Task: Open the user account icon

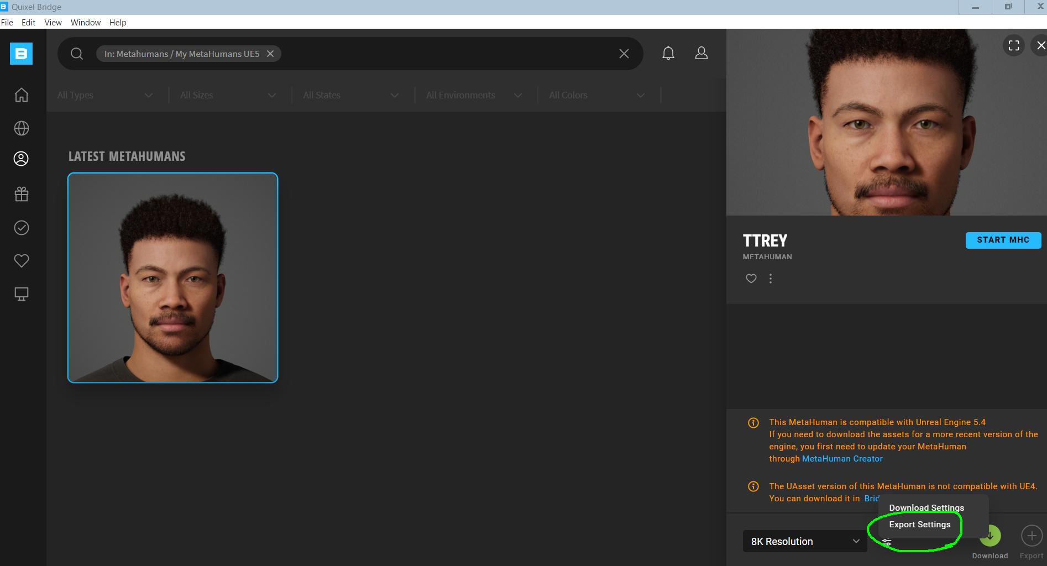Action: click(x=702, y=53)
